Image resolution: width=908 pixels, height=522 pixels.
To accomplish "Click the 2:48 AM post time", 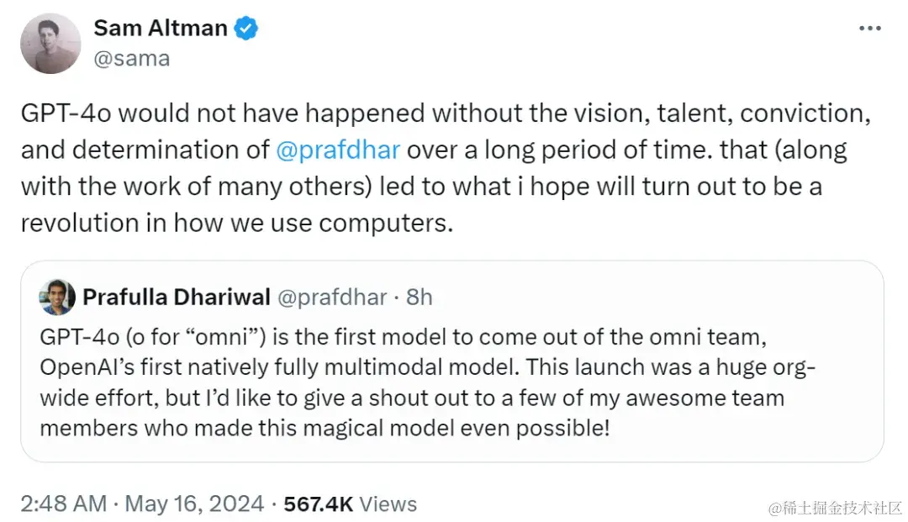I will pyautogui.click(x=63, y=504).
